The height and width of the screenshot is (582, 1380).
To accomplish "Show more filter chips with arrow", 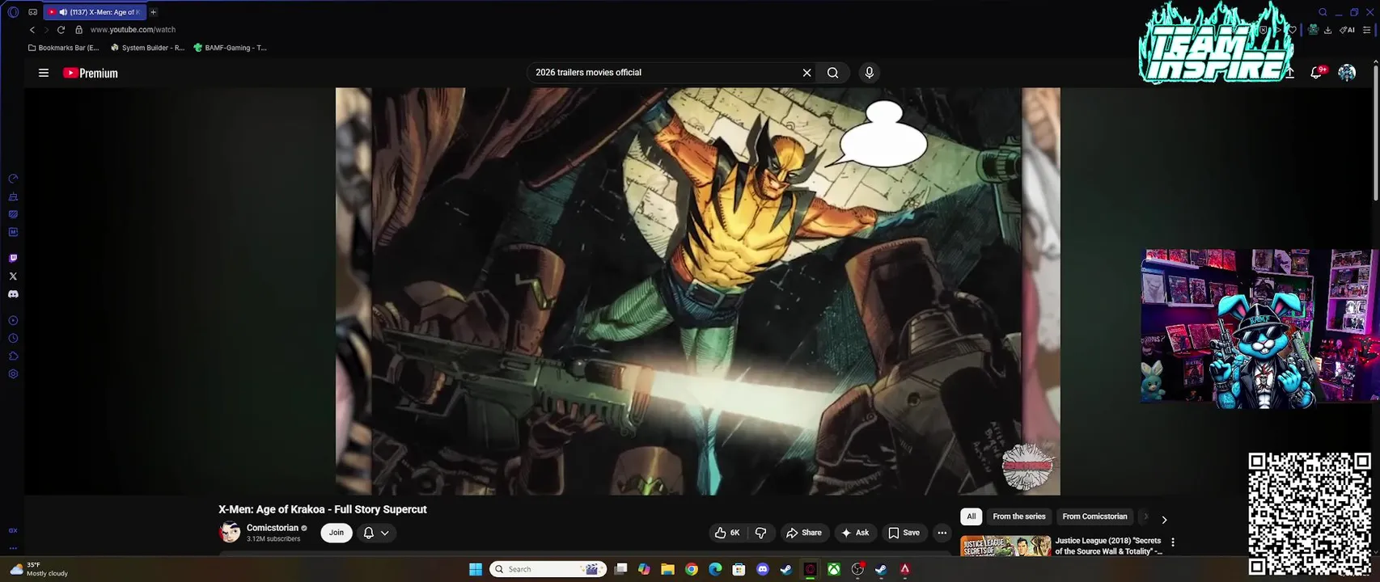I will [1164, 520].
